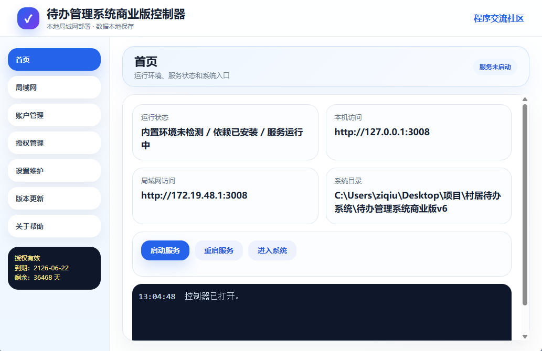Screen dimensions: 542x351
Task: Click the local address http://127.0.0.1:3008
Action: pos(382,132)
